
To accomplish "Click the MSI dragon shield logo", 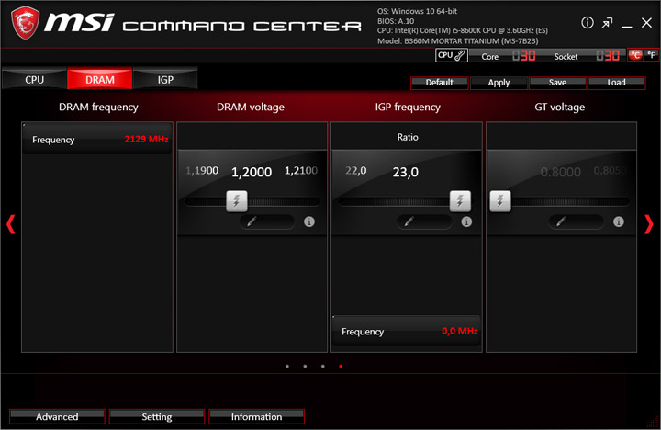I will [x=26, y=23].
